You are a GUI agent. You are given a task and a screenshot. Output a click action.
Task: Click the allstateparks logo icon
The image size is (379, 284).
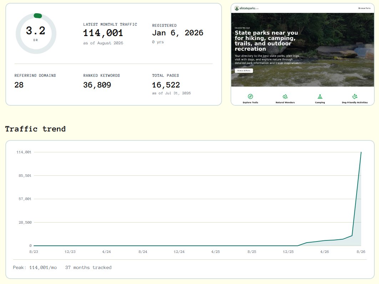[237, 8]
